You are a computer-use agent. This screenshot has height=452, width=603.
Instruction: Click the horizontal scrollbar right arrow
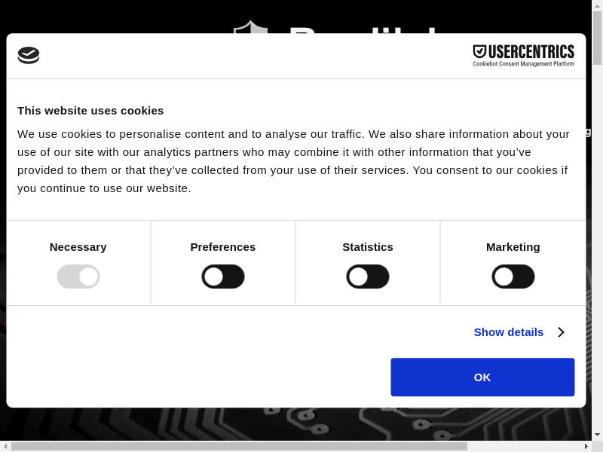[x=586, y=446]
